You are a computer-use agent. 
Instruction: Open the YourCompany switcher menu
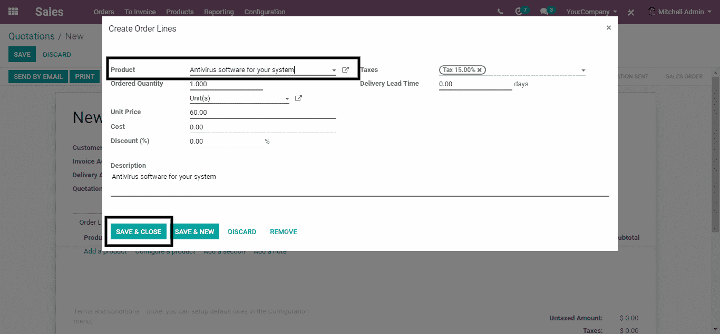(591, 12)
